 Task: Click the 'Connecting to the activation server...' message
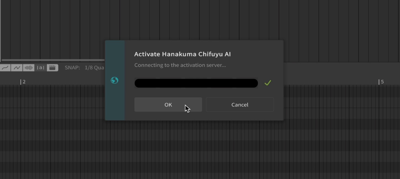click(180, 65)
